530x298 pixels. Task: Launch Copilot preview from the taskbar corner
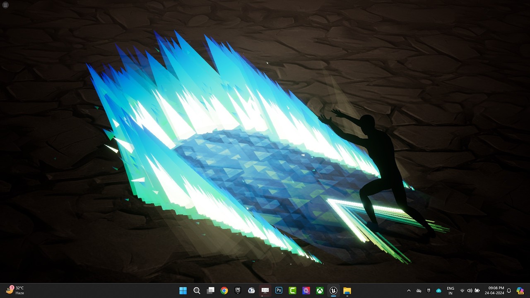(520, 291)
